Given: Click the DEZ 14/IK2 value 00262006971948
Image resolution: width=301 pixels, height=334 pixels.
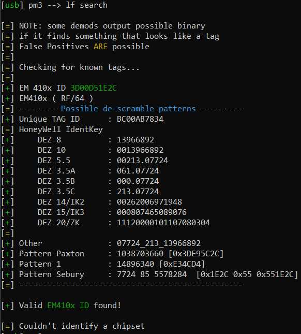Looking at the screenshot, I should (149, 202).
